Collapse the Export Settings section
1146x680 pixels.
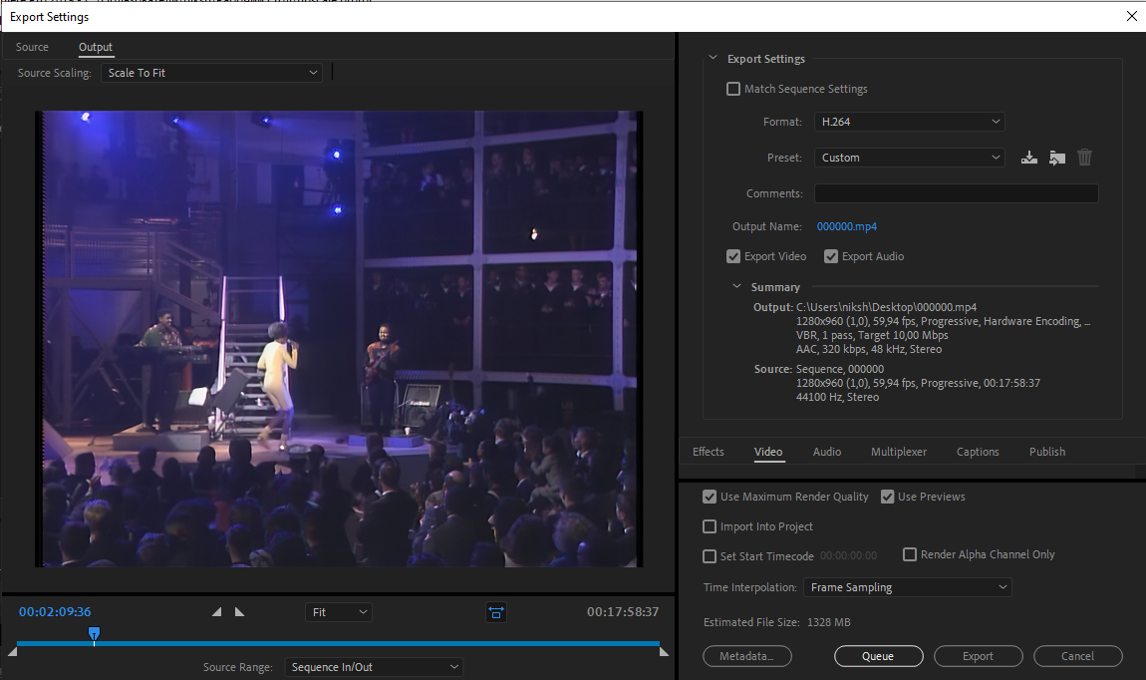click(713, 58)
